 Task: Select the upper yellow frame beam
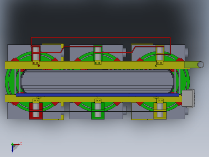[94, 65]
